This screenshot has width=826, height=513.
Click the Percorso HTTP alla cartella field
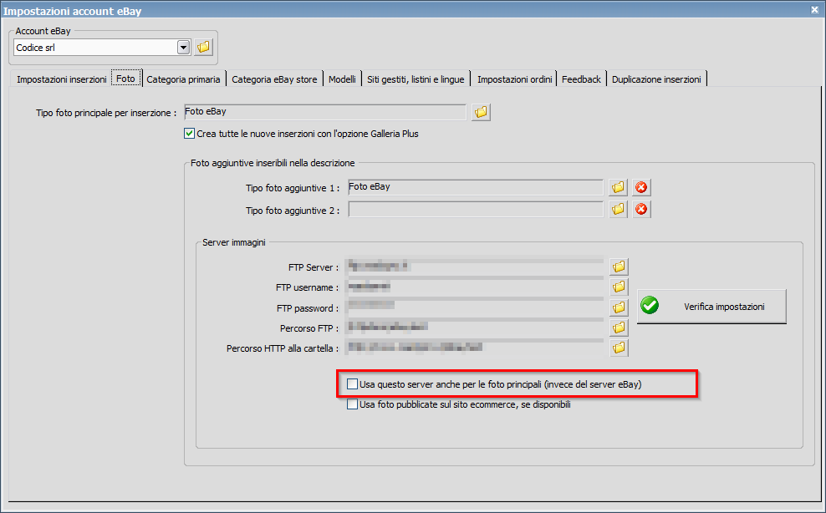pos(475,348)
